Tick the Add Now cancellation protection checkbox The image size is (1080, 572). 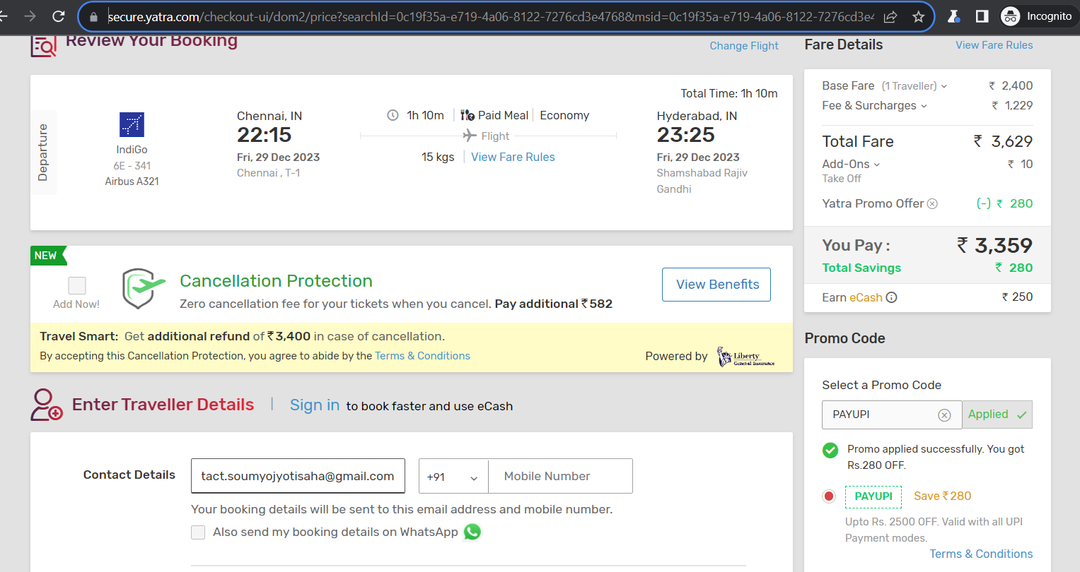click(x=77, y=285)
